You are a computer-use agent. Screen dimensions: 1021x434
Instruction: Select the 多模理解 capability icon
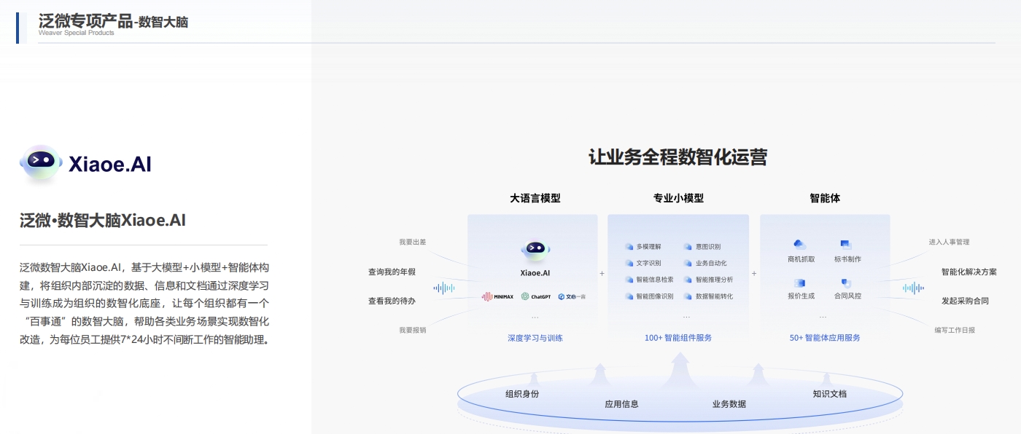pos(628,247)
